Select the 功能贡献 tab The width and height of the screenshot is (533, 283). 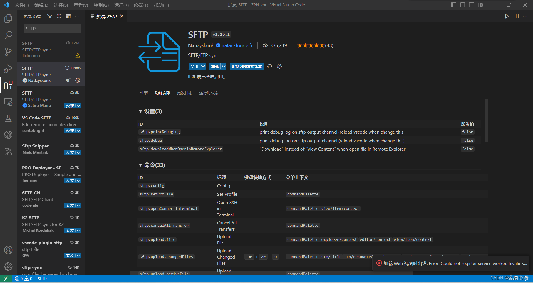[x=162, y=93]
